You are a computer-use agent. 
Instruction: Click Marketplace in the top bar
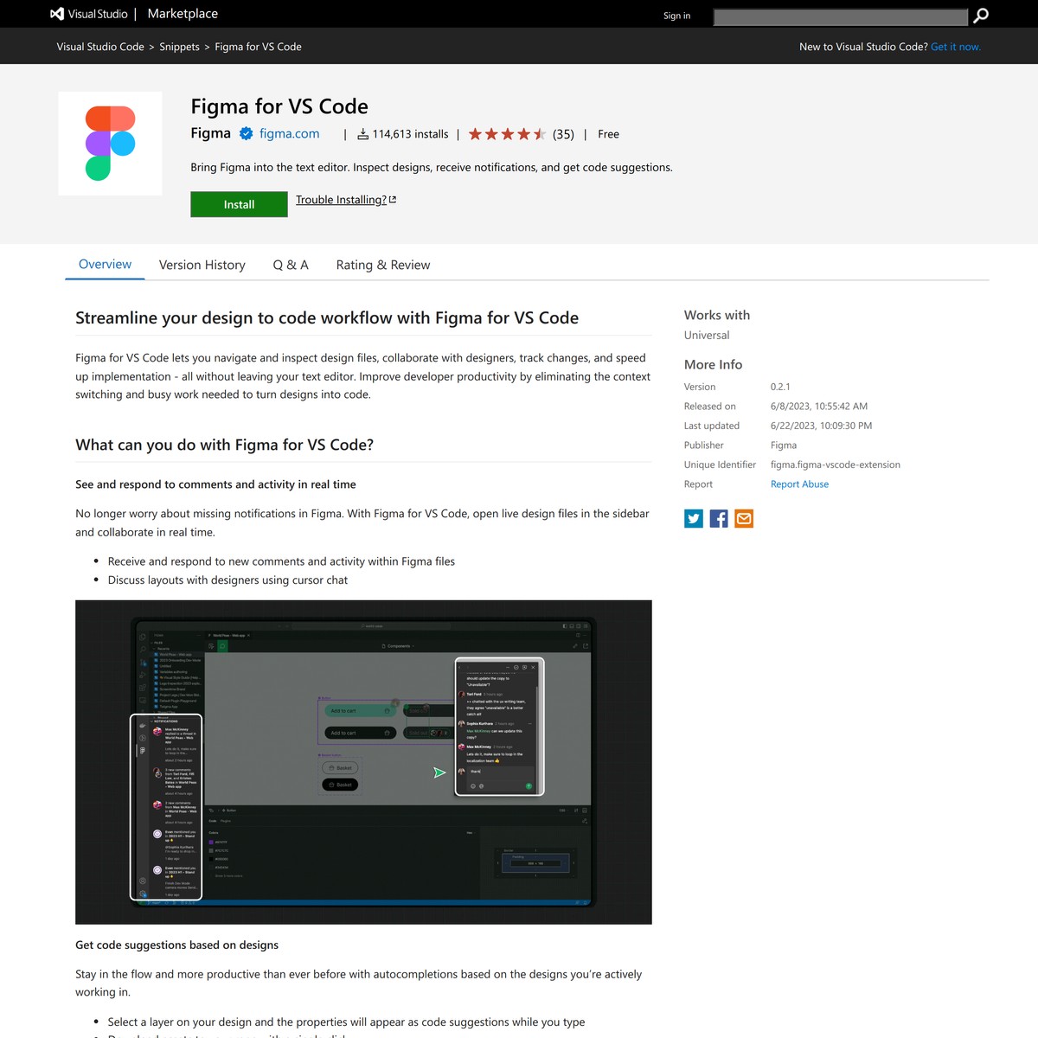[x=182, y=14]
